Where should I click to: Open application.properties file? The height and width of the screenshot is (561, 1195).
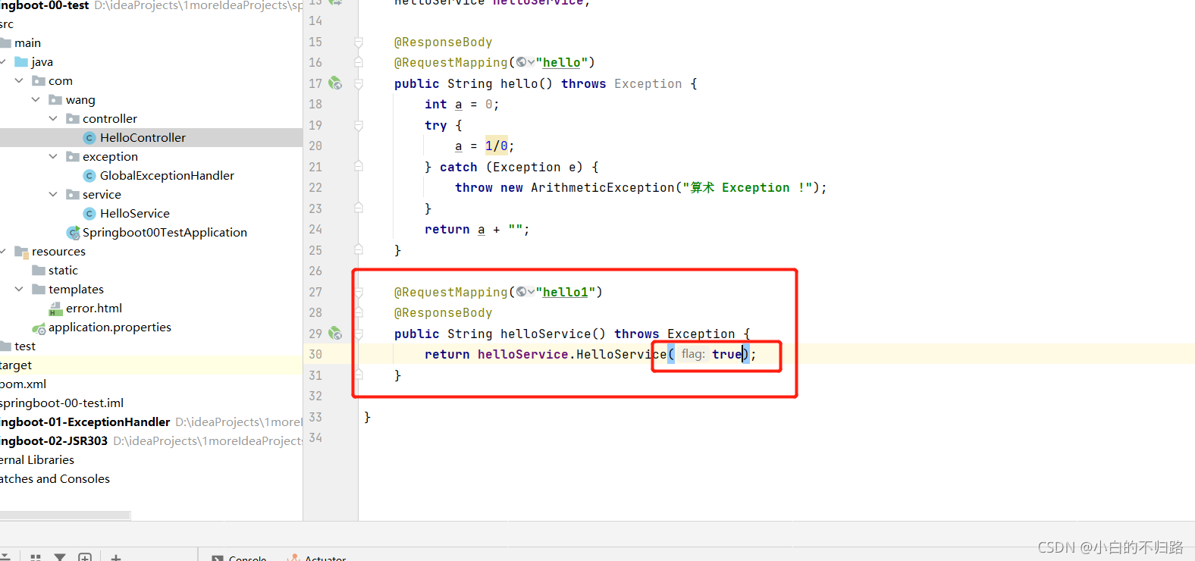point(110,327)
